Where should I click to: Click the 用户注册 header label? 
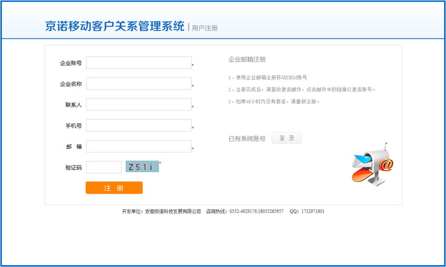[x=205, y=28]
